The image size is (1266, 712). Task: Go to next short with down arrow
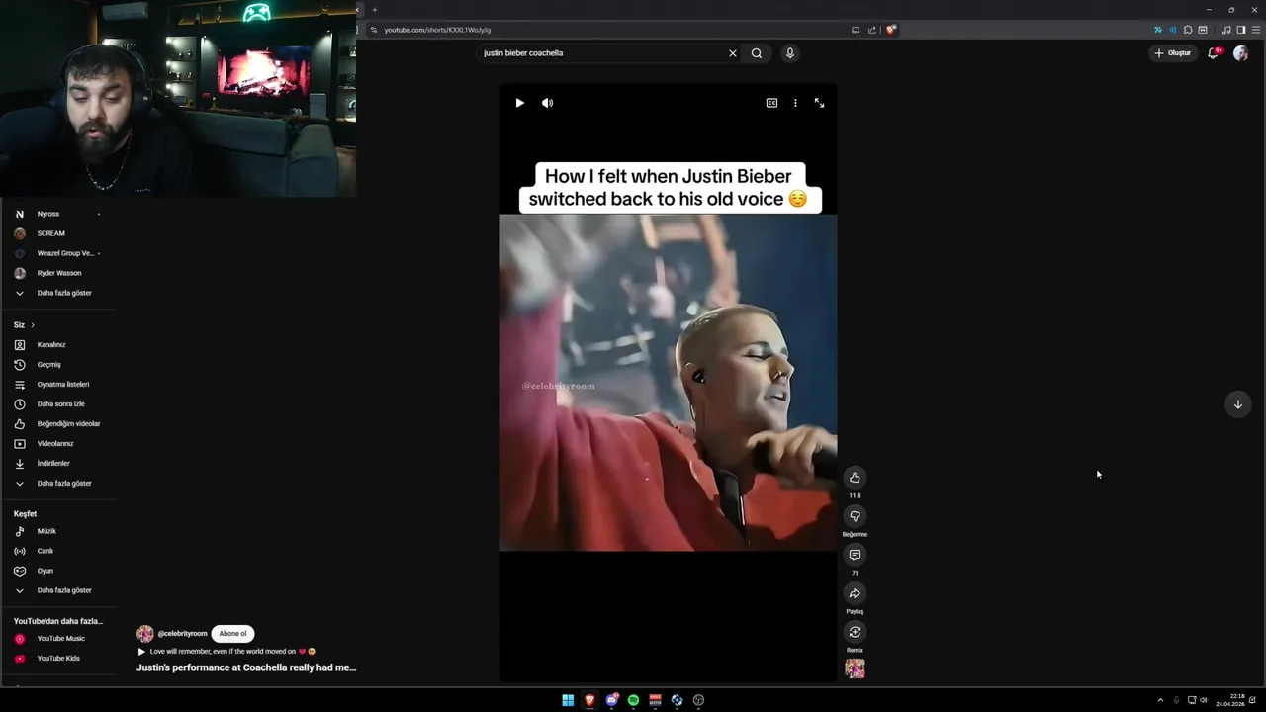pyautogui.click(x=1237, y=403)
